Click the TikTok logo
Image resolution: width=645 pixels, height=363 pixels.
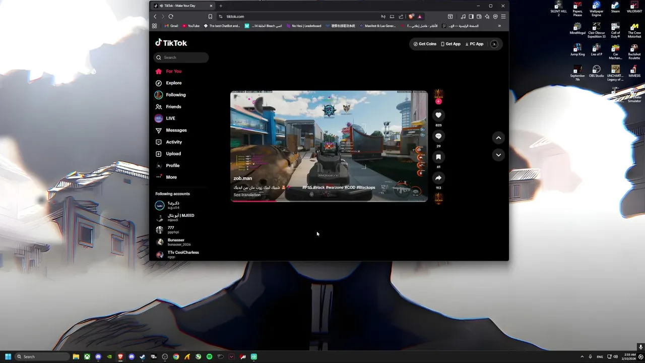click(x=171, y=43)
